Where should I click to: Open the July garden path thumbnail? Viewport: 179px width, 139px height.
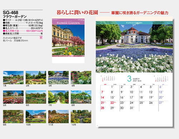pos(58,97)
